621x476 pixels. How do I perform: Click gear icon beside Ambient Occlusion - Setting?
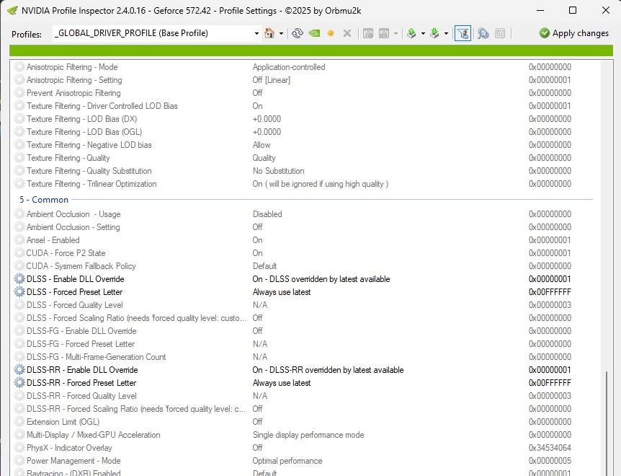(x=19, y=227)
